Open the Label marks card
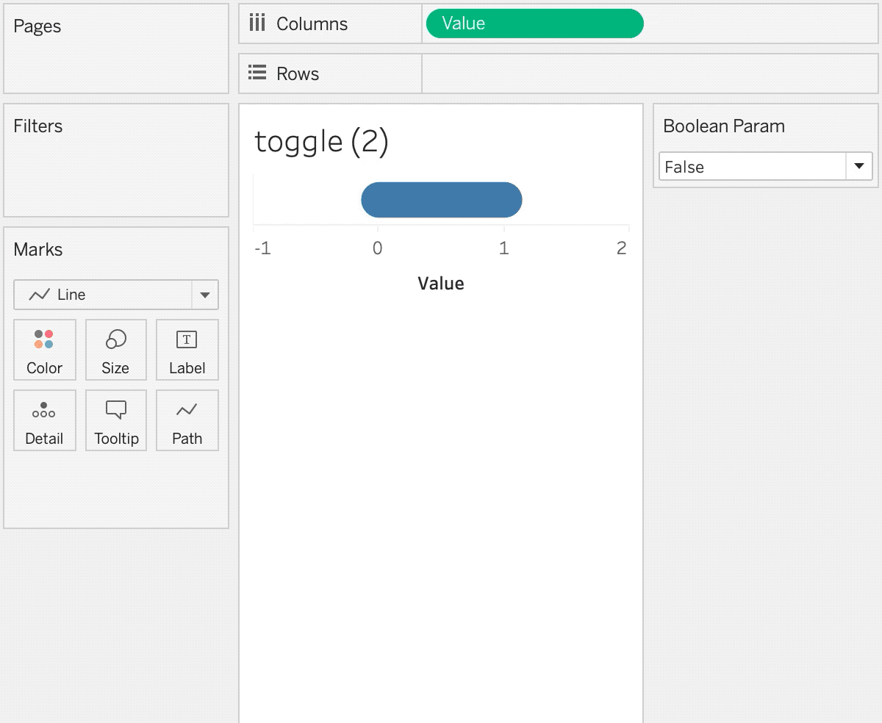 (187, 350)
